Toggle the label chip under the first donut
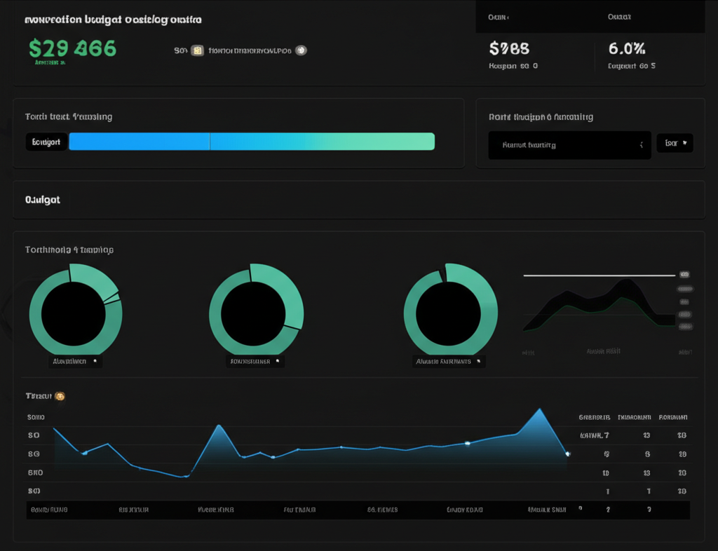 (x=75, y=360)
